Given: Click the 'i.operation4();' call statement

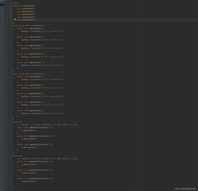Looking at the screenshot, I should tap(29, 173).
